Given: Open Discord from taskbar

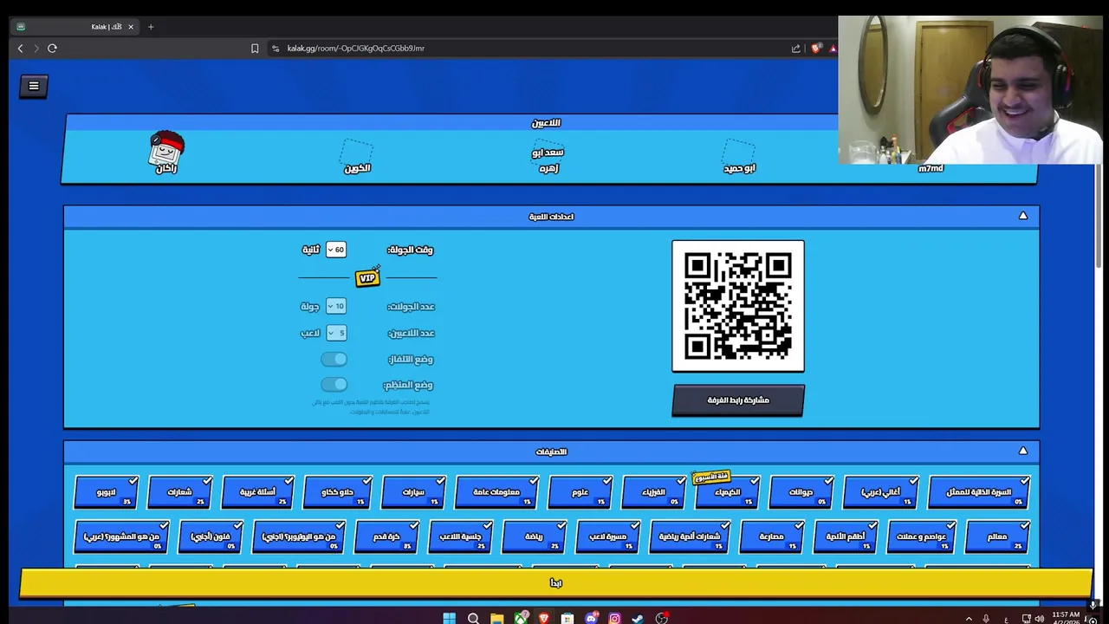Looking at the screenshot, I should 591,618.
